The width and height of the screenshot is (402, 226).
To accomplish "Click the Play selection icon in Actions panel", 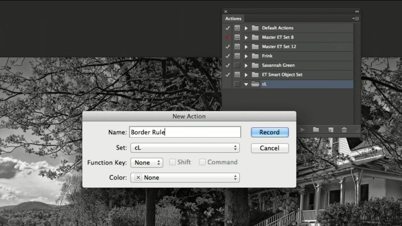I will [303, 129].
